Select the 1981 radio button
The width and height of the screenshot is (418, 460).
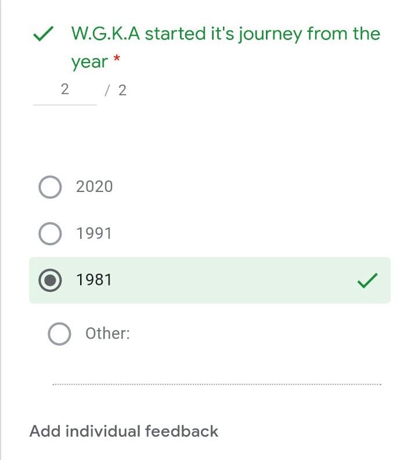[x=50, y=281]
